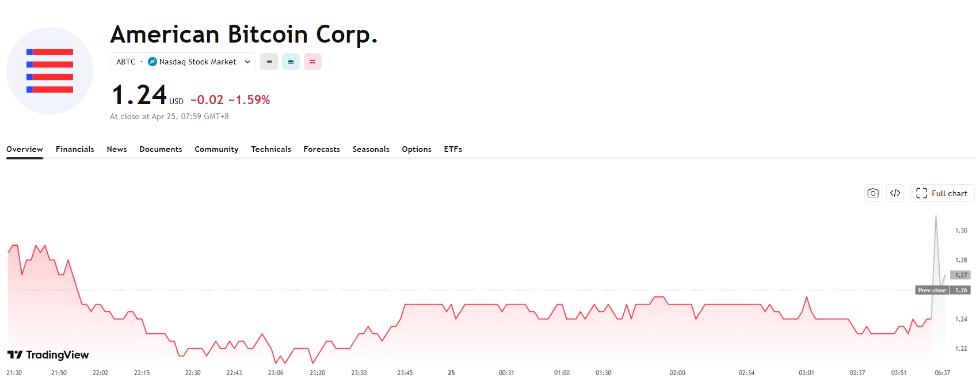
Task: Go to the Technicals tab
Action: 271,149
